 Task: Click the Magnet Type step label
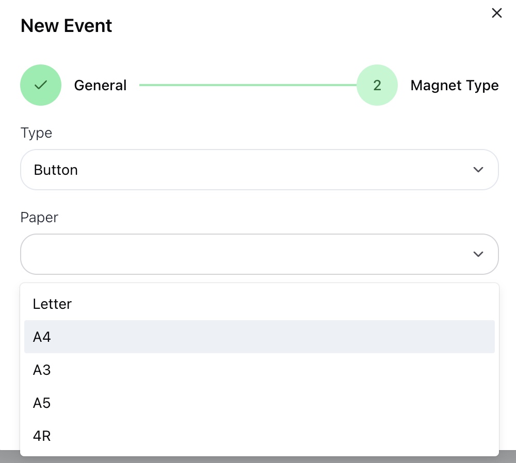click(x=454, y=86)
